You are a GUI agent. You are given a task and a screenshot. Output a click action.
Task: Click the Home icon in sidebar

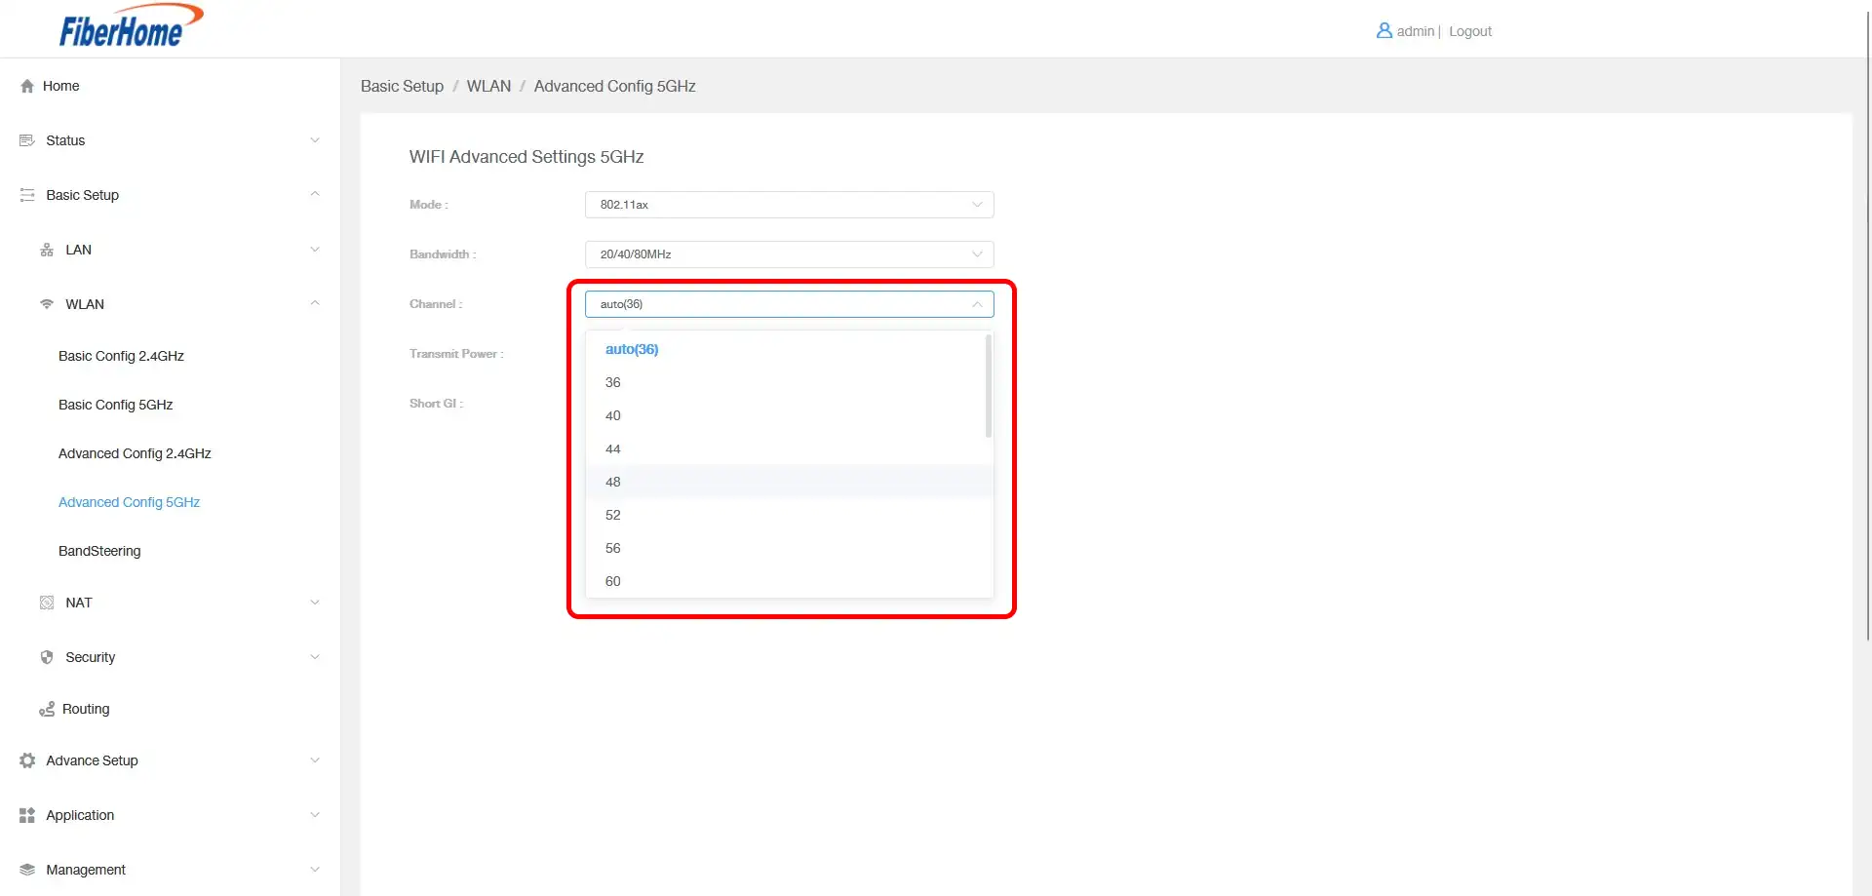pos(27,86)
